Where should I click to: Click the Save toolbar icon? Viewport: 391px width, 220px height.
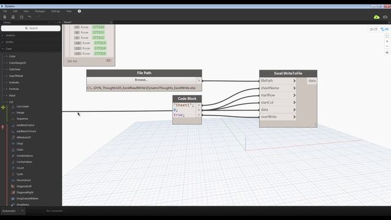21,17
